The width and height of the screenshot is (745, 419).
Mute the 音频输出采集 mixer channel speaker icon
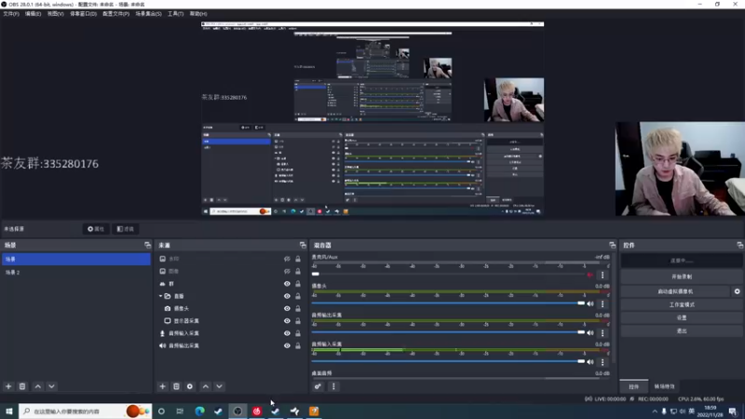[590, 332]
